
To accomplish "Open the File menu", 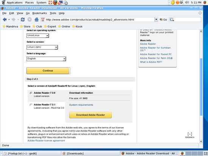I will click(5, 13).
